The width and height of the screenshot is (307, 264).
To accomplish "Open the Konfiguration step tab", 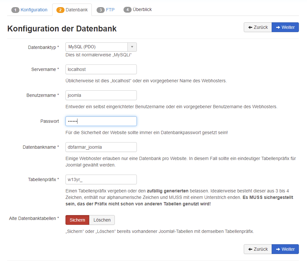I will tap(30, 10).
